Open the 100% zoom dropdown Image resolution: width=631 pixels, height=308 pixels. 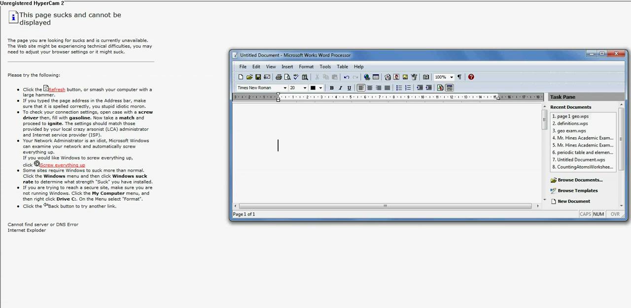(451, 77)
